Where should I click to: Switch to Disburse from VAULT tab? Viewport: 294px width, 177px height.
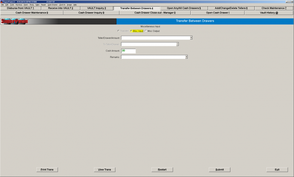[x=20, y=8]
